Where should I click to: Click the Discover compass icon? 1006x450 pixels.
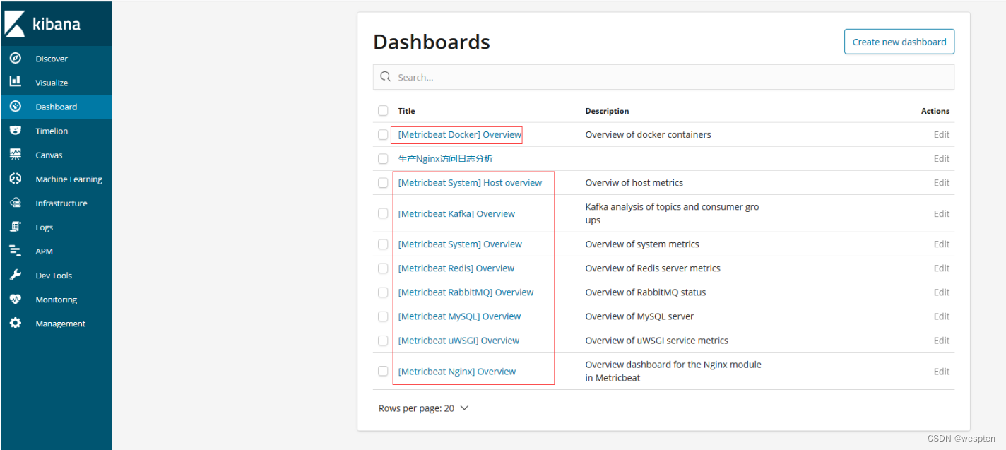tap(16, 59)
